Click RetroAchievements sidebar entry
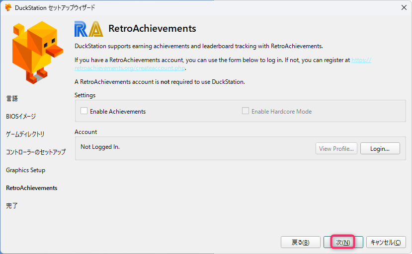Screen dimensions: 412x254 pos(31,188)
